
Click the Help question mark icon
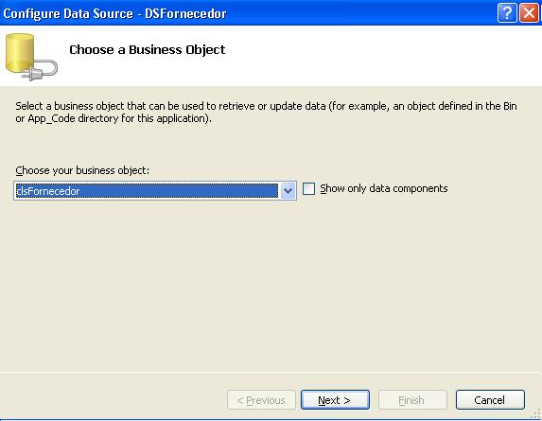(x=507, y=13)
